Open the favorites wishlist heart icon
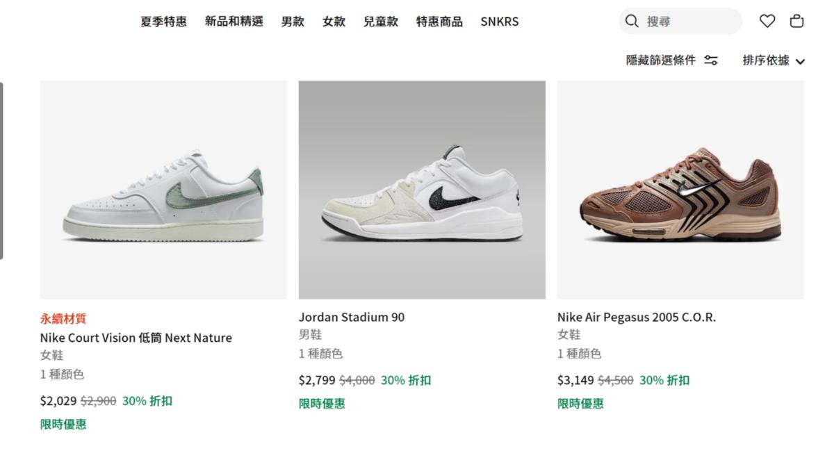 point(767,21)
